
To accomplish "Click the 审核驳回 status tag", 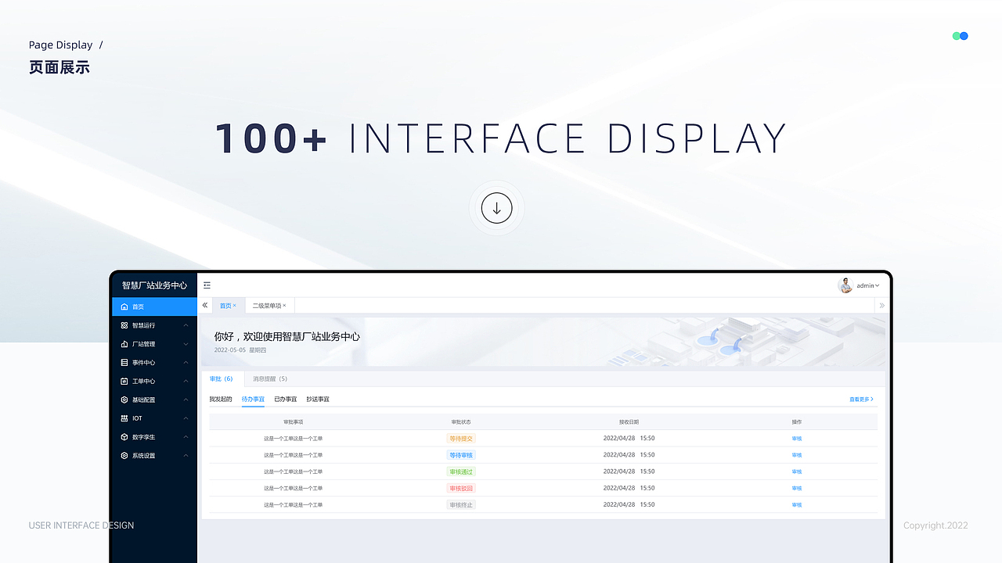I will (461, 488).
